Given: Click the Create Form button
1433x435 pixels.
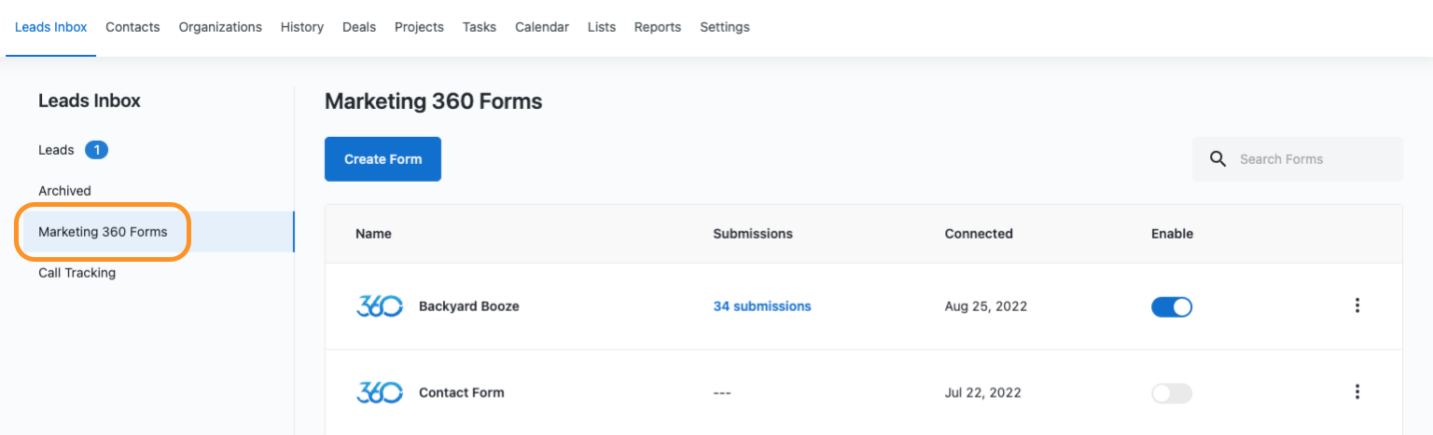Looking at the screenshot, I should [x=383, y=159].
